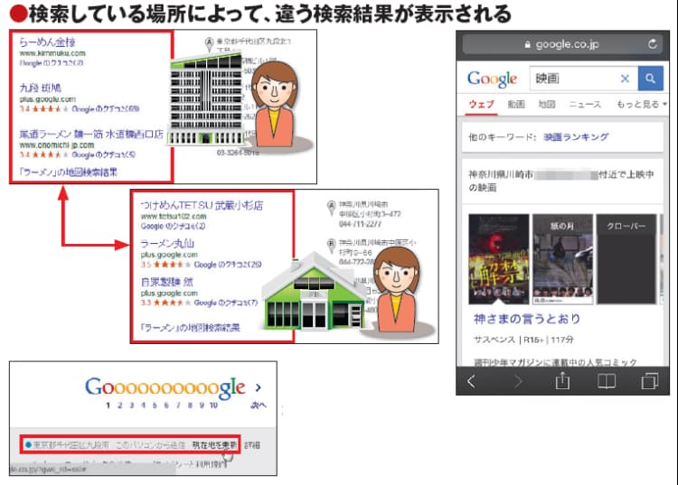Tap the google.co.jp address bar
The width and height of the screenshot is (678, 485).
[562, 44]
